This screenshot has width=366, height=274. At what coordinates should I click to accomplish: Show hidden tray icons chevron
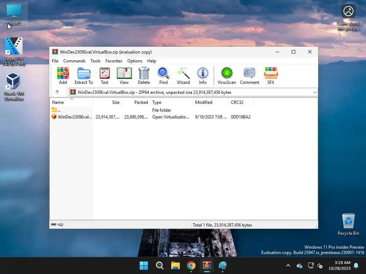click(x=288, y=265)
